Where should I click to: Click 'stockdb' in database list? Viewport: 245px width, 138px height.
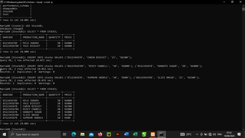8,11
